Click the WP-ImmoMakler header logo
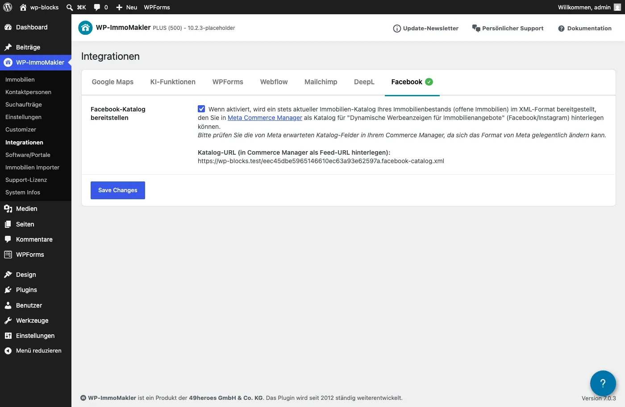The image size is (625, 407). coord(85,28)
